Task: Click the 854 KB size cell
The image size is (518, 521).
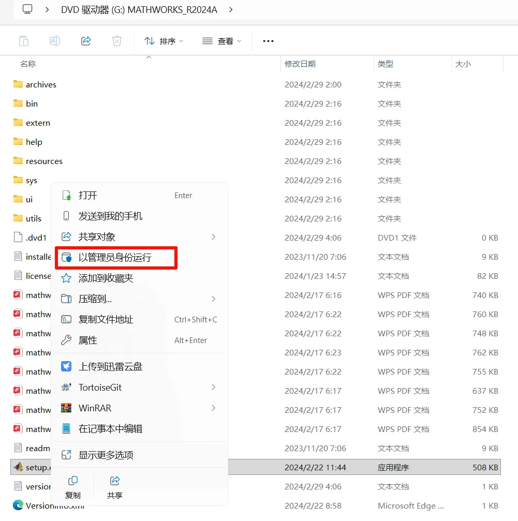Action: pos(485,429)
